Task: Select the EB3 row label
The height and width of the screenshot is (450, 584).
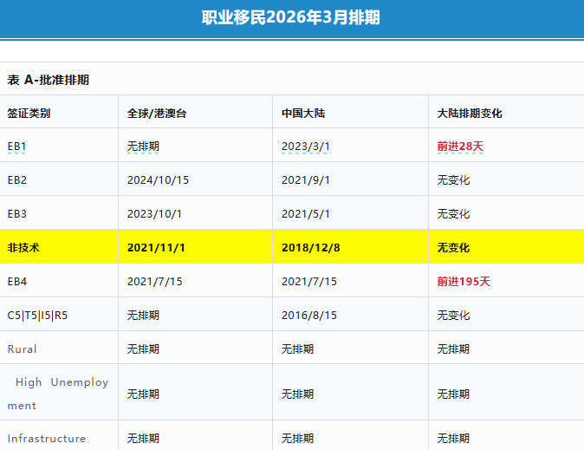Action: click(x=17, y=214)
